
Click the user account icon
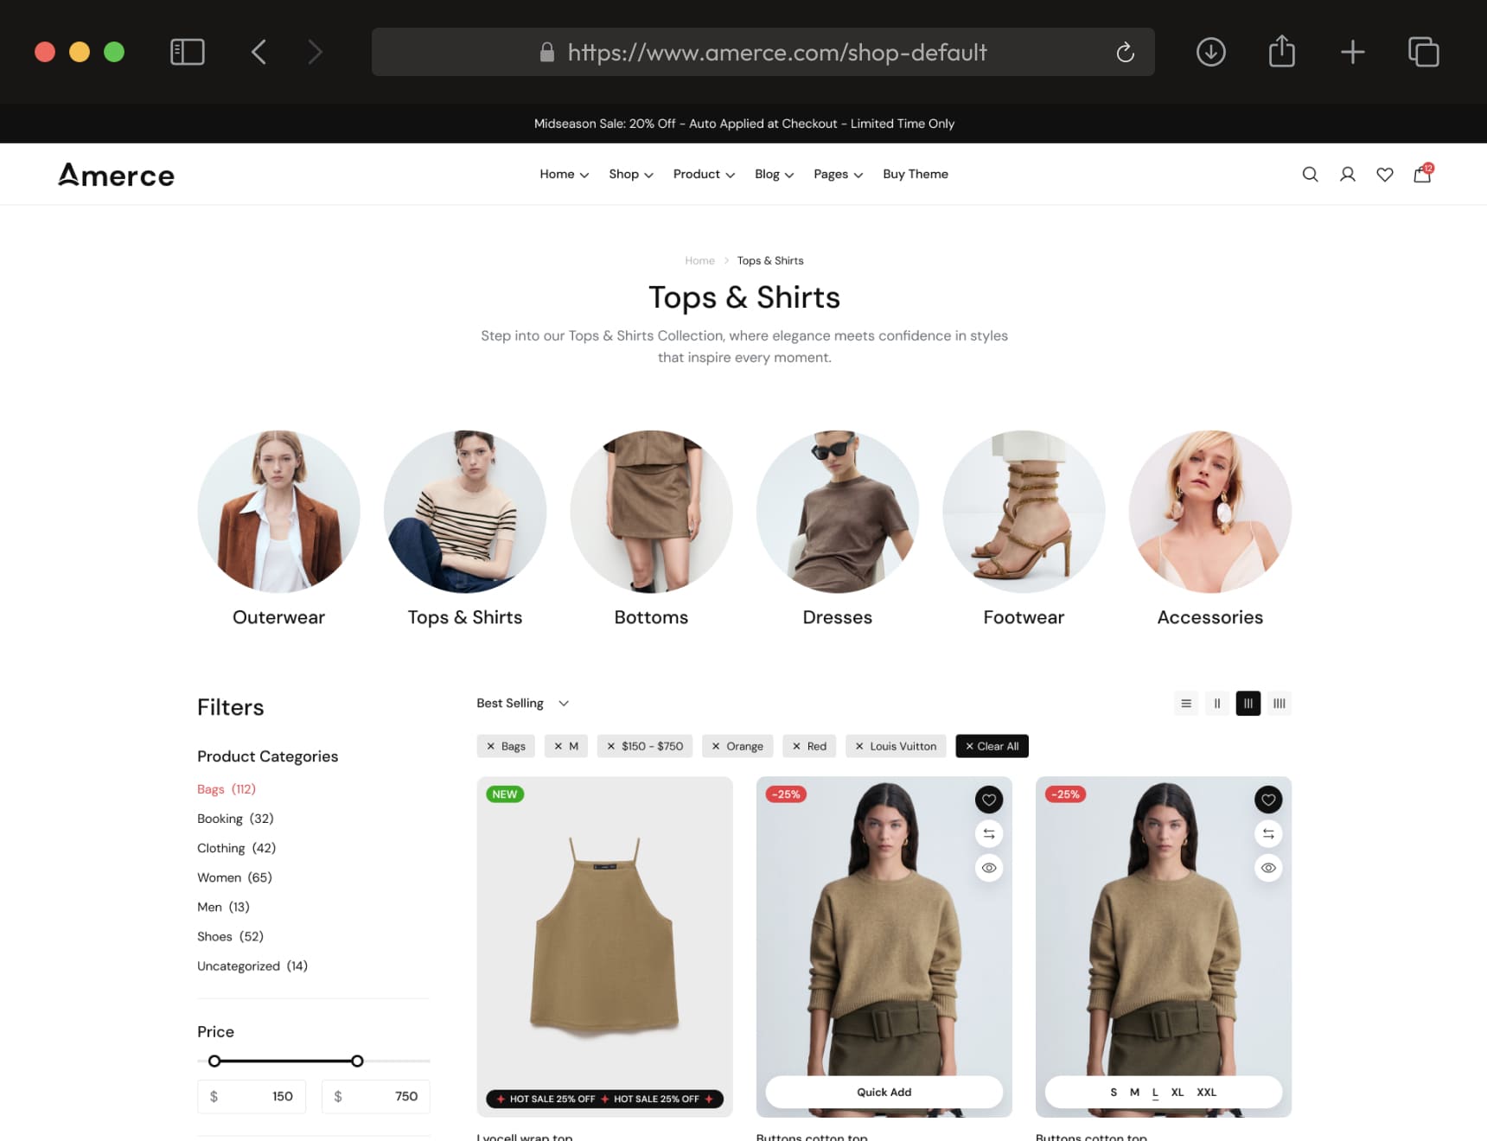pos(1347,175)
